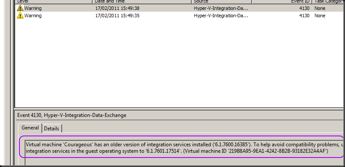Image resolution: width=345 pixels, height=167 pixels.
Task: Click the Task Category column header
Action: [x=328, y=2]
